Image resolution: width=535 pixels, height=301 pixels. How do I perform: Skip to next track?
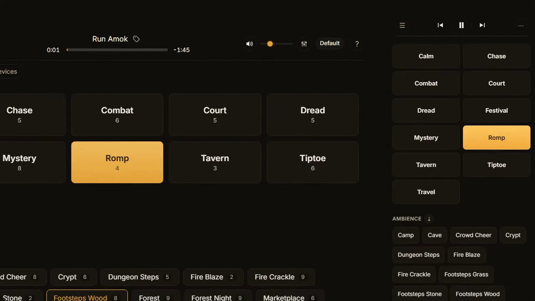tap(482, 25)
